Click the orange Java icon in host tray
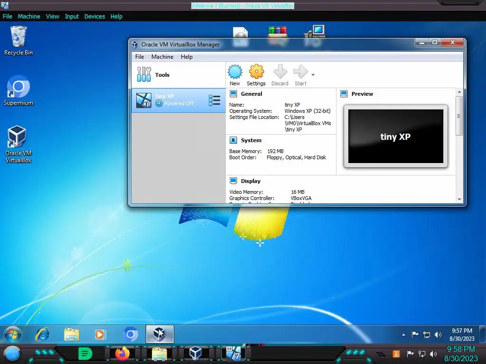The height and width of the screenshot is (364, 486). 396,354
